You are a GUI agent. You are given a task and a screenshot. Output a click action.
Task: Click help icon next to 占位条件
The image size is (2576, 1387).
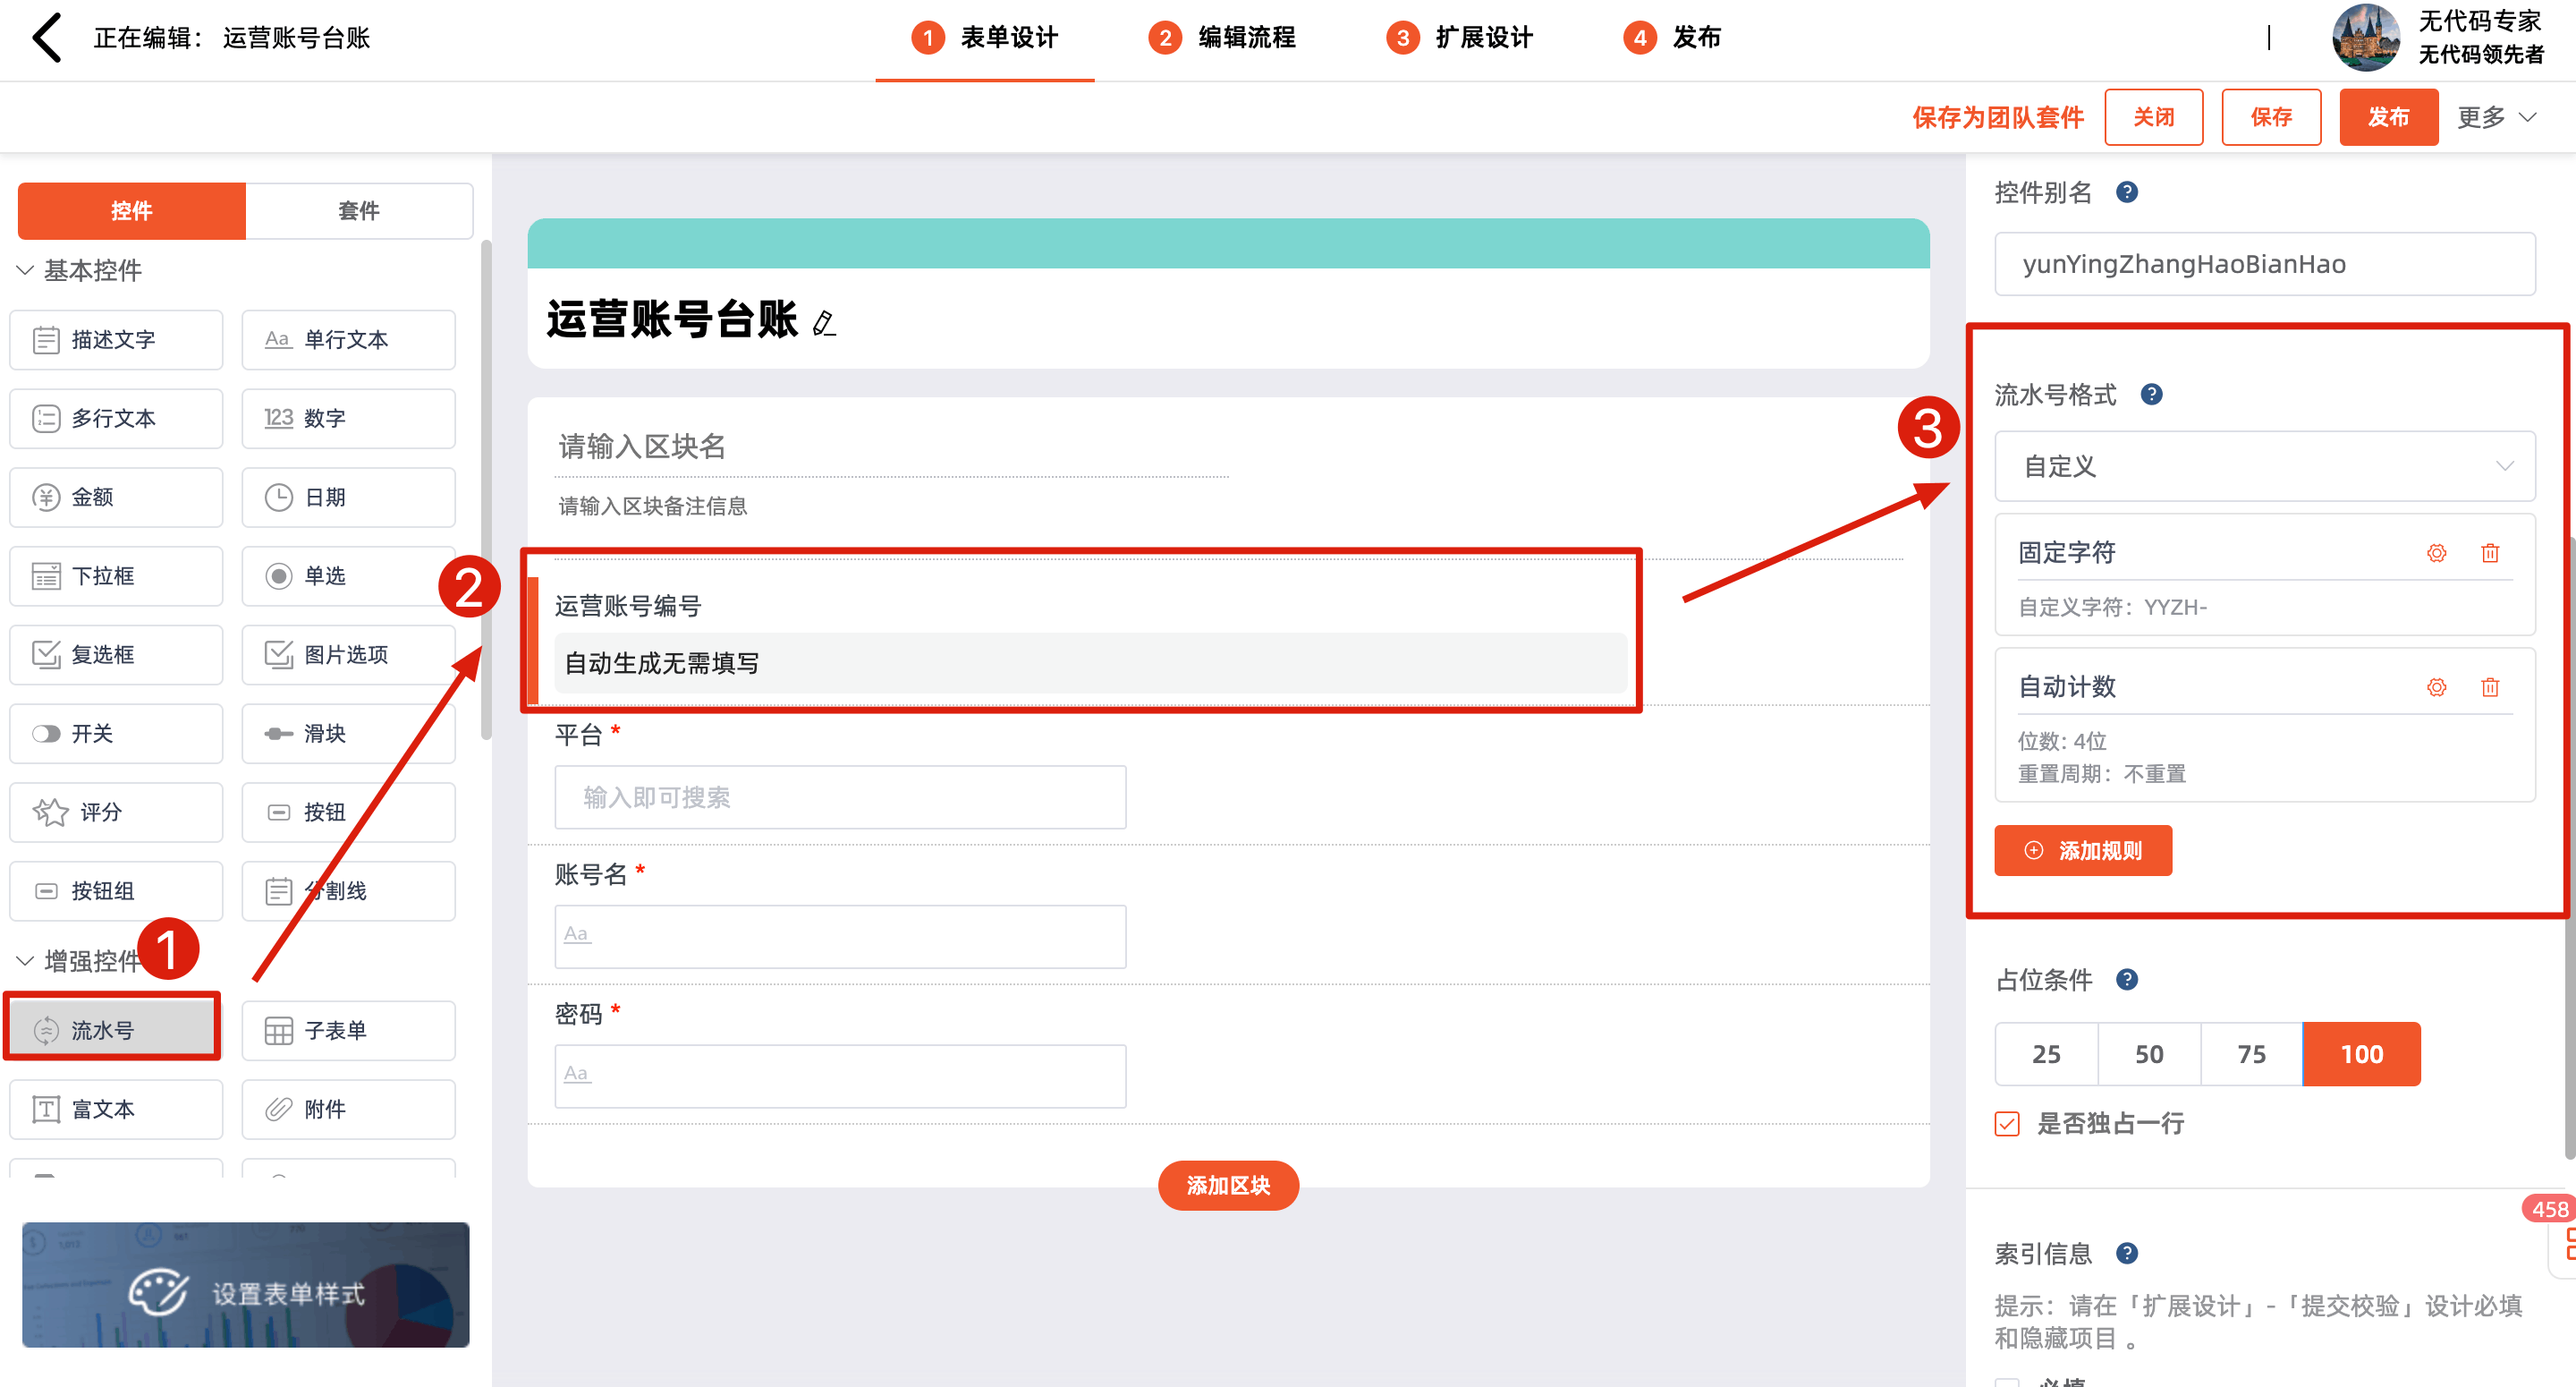coord(2127,980)
